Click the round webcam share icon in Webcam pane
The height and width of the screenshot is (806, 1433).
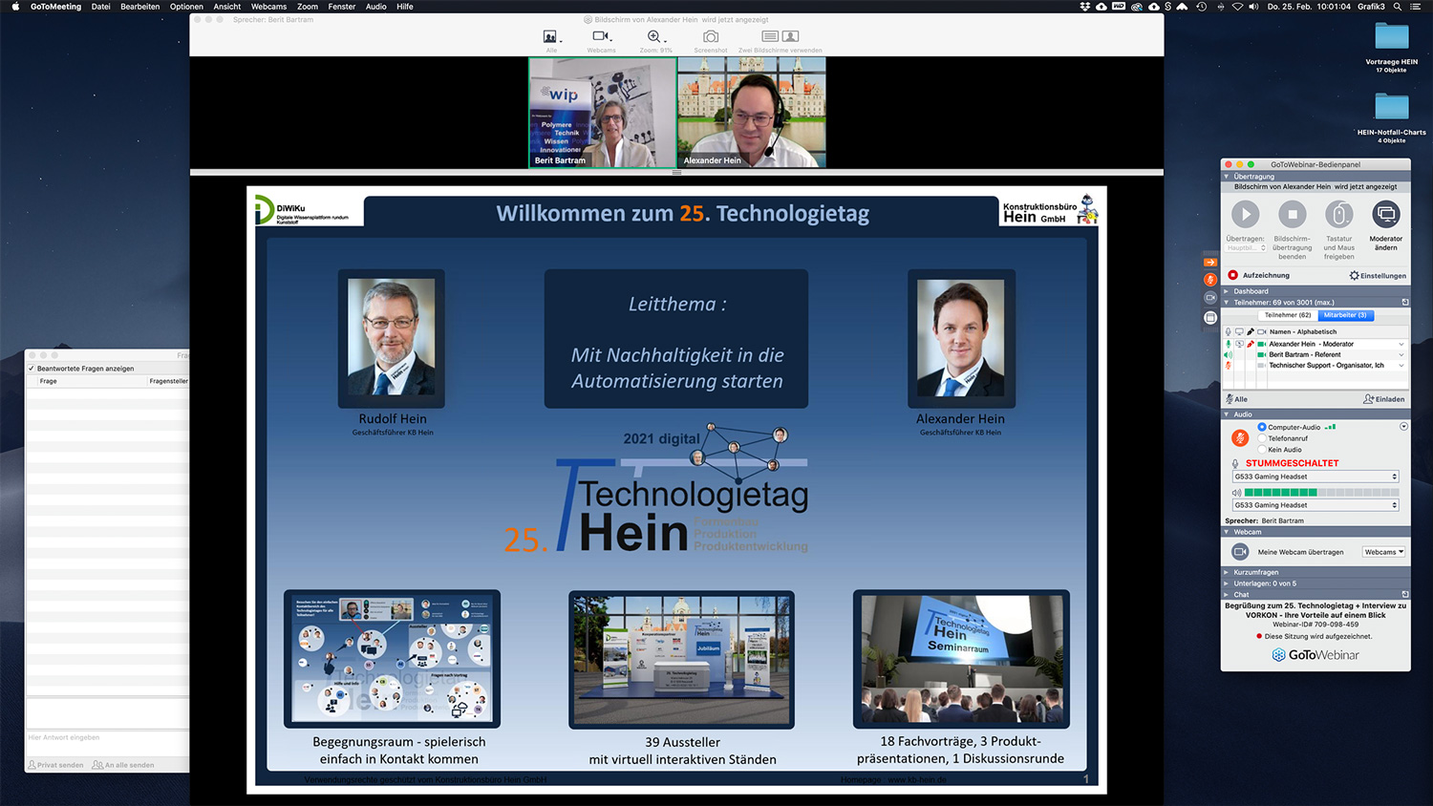click(1240, 552)
